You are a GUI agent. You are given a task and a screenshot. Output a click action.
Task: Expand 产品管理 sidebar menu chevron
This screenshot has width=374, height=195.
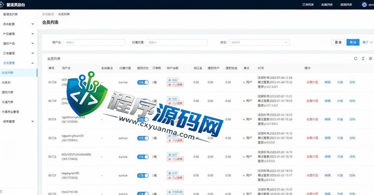tap(33, 34)
